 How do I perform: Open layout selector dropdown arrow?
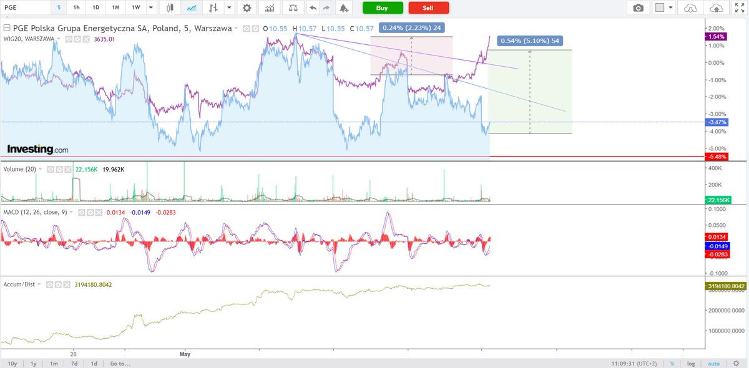[671, 8]
